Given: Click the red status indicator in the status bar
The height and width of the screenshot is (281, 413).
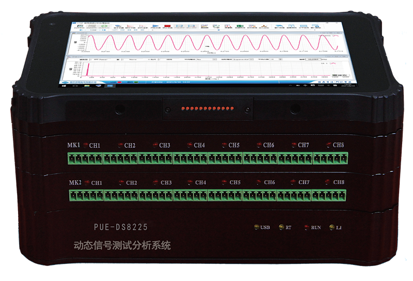Looking at the screenshot, I should [x=120, y=82].
